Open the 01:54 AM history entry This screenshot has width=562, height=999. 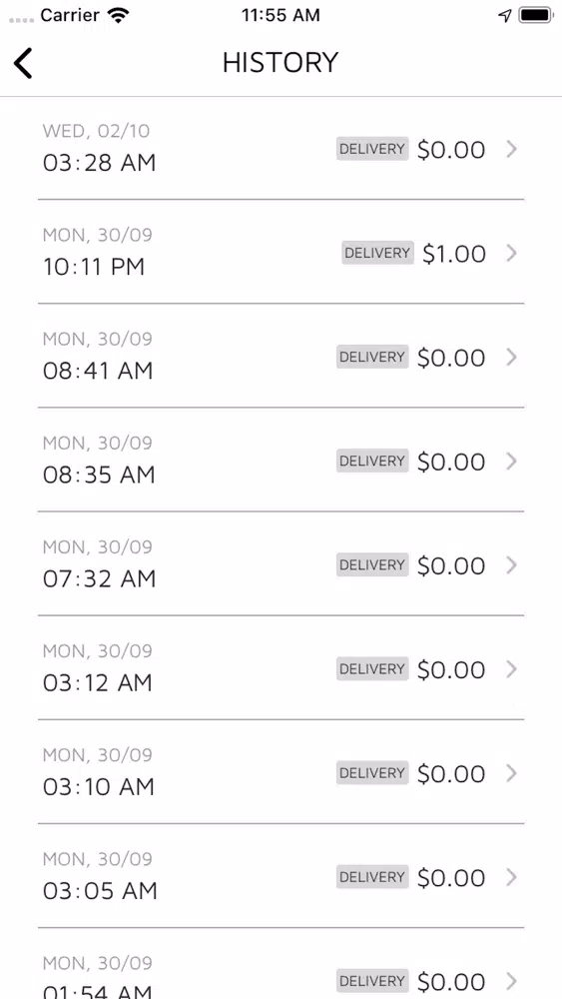pyautogui.click(x=281, y=964)
